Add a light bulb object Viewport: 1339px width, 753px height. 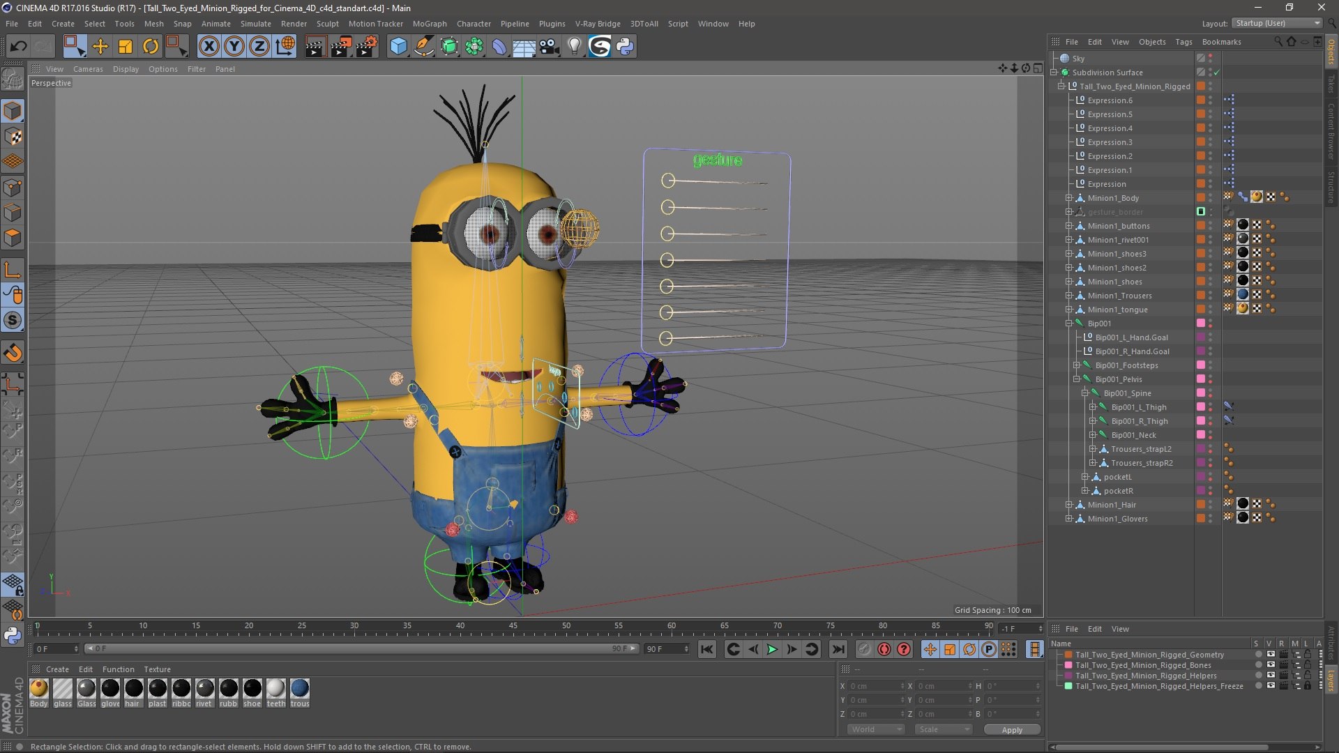[574, 47]
